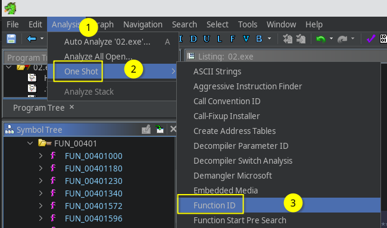Open the back arrow history dropdown

[42, 39]
